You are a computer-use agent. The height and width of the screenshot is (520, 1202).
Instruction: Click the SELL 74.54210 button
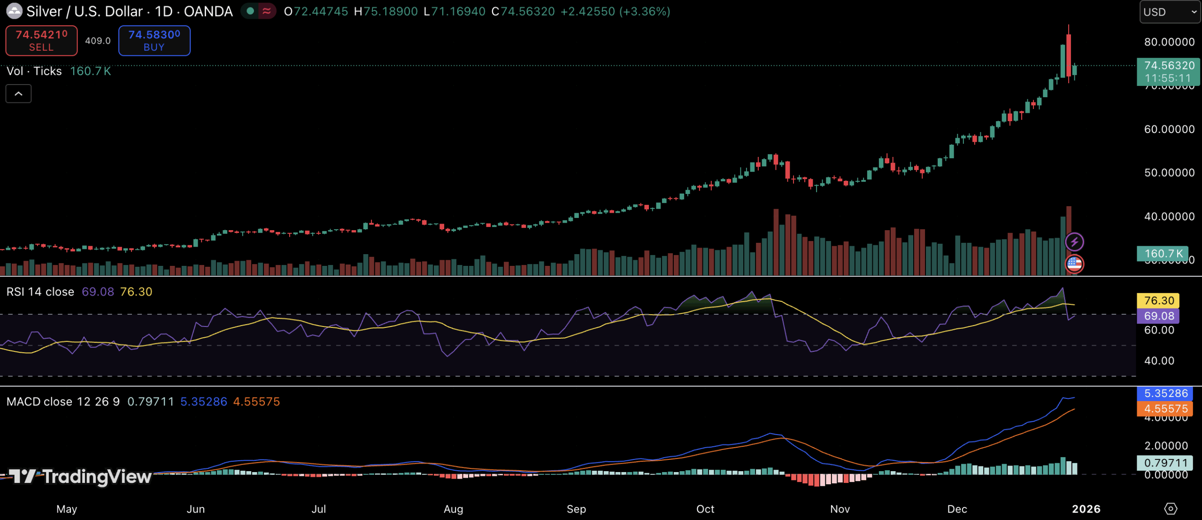point(41,40)
